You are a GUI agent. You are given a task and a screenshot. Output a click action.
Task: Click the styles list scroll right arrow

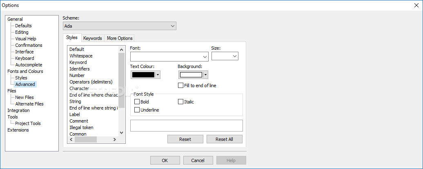[x=115, y=139]
